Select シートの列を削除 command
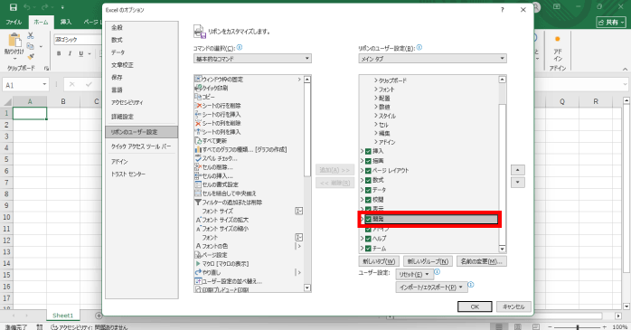 pyautogui.click(x=248, y=124)
